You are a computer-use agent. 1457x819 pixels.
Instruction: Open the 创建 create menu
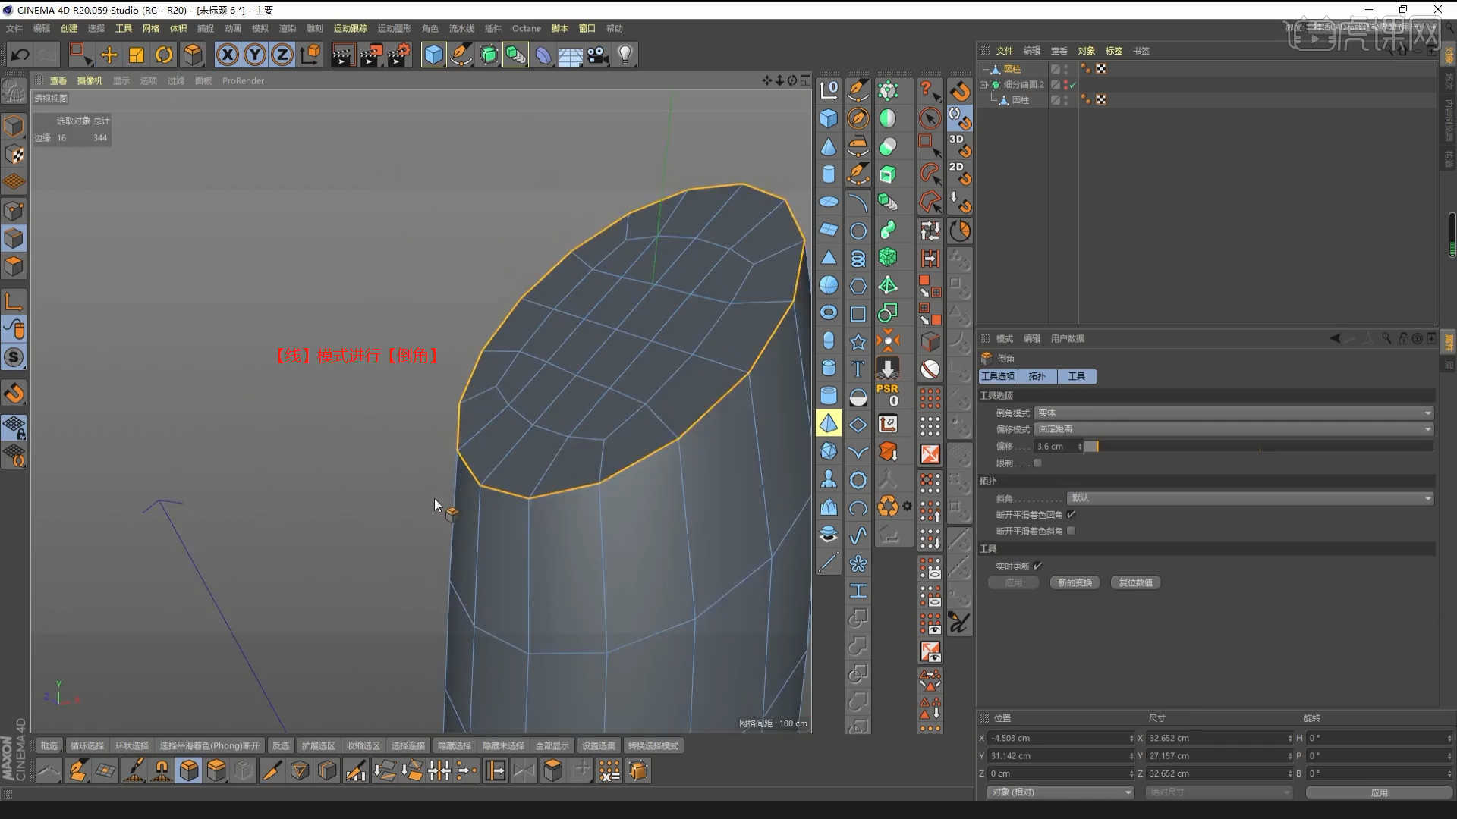[x=69, y=28]
